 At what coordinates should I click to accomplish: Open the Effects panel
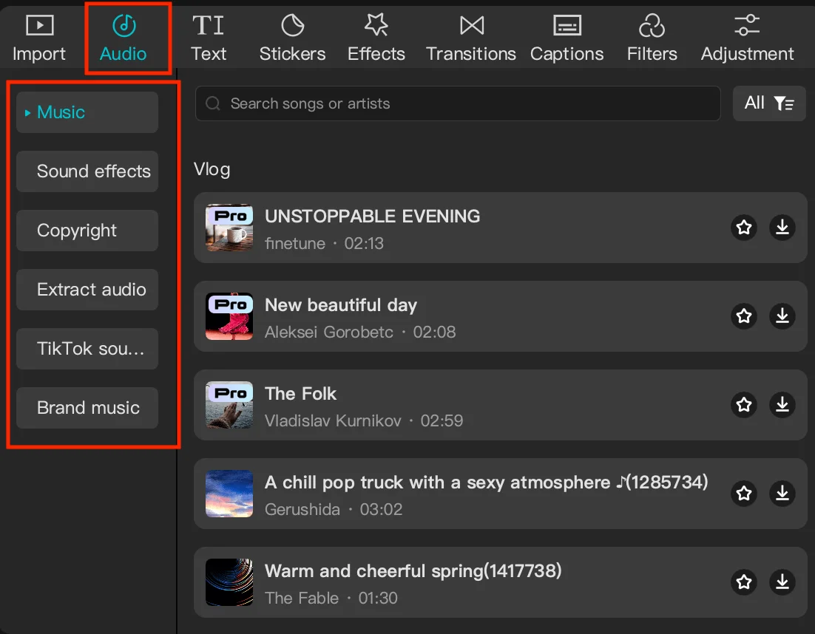pos(376,38)
